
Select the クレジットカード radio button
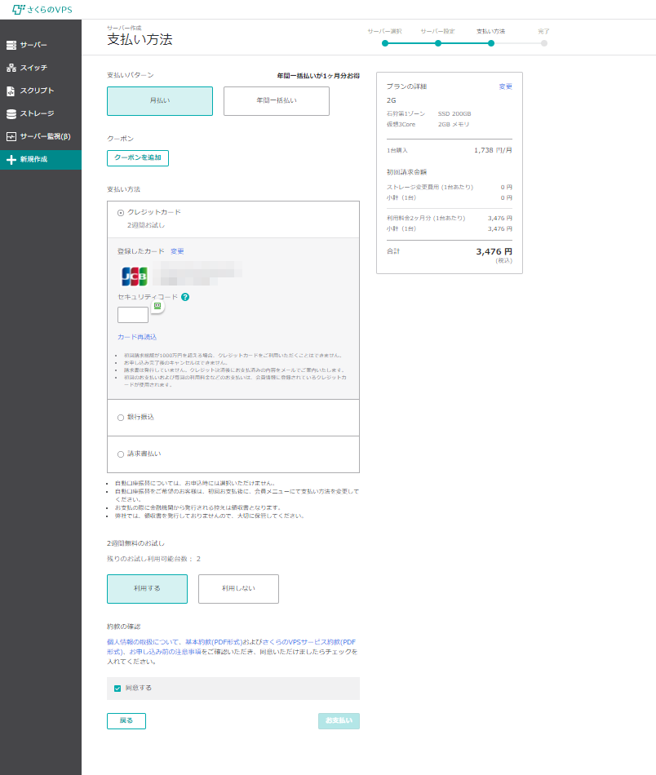tap(121, 213)
